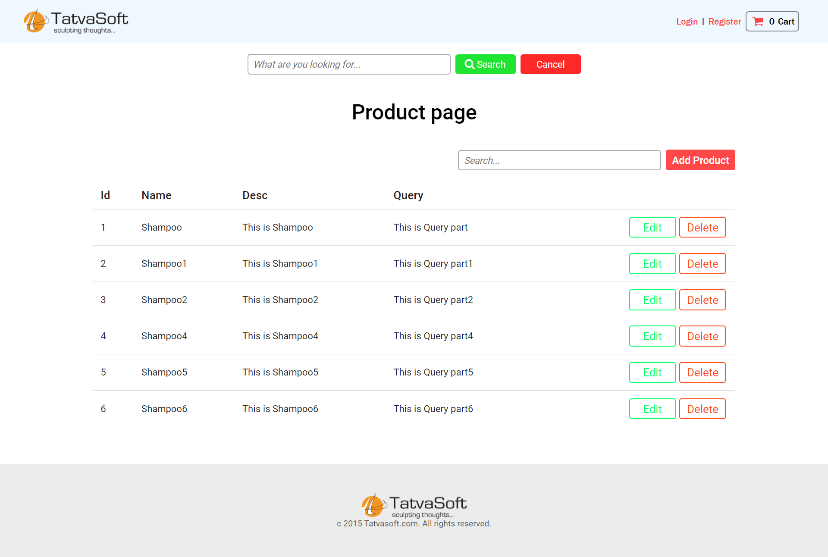Image resolution: width=828 pixels, height=557 pixels.
Task: Click the Name column header
Action: pyautogui.click(x=156, y=195)
